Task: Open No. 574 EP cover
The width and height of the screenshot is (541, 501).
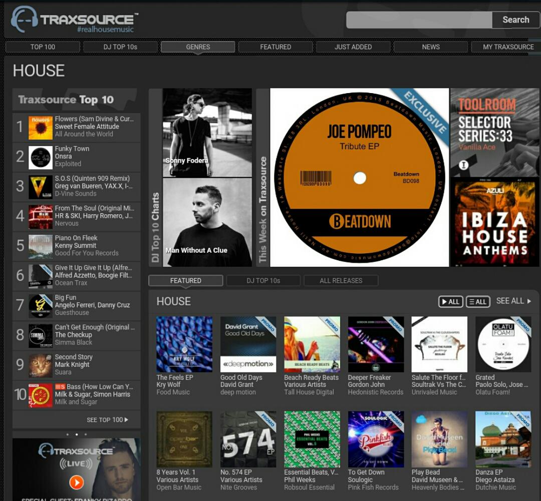Action: point(248,439)
